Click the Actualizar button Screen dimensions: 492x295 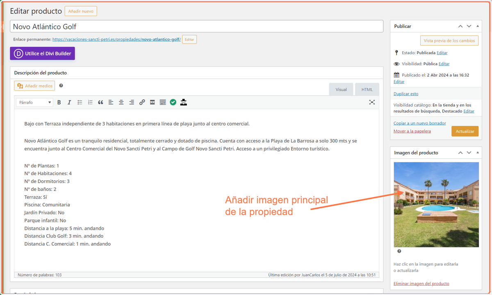465,131
